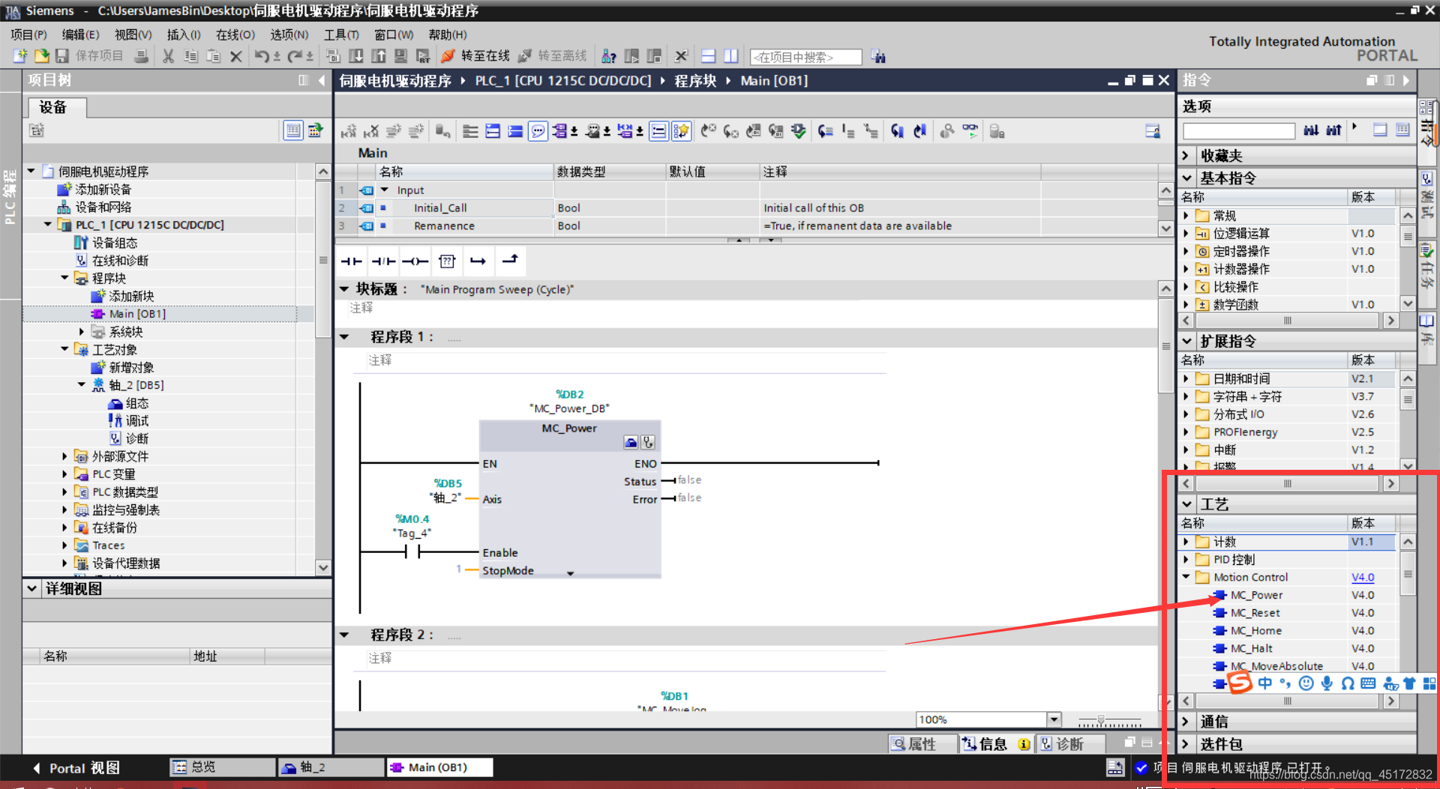Toggle comments display in editor toolbar
This screenshot has height=789, width=1440.
point(538,132)
